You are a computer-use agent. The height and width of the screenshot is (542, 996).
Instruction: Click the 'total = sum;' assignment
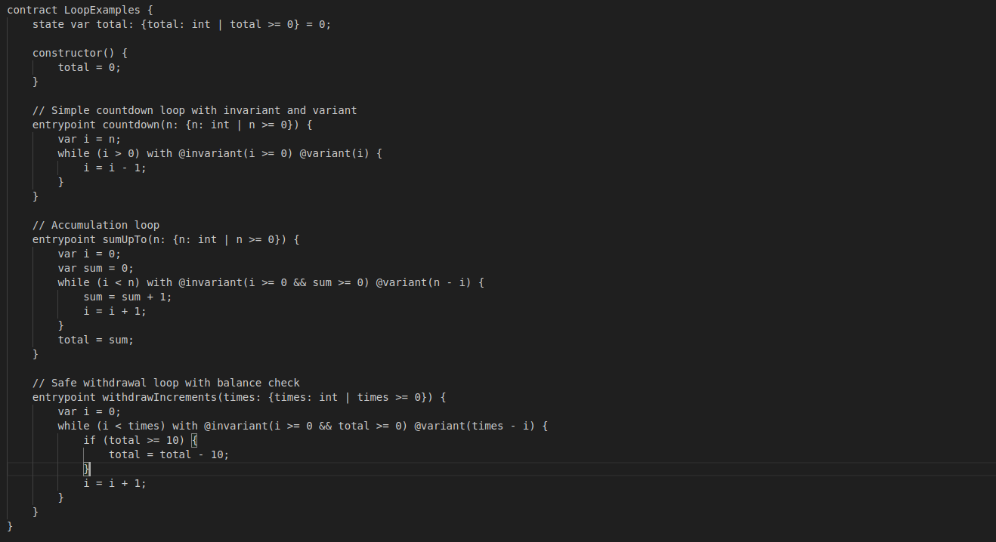pos(96,340)
